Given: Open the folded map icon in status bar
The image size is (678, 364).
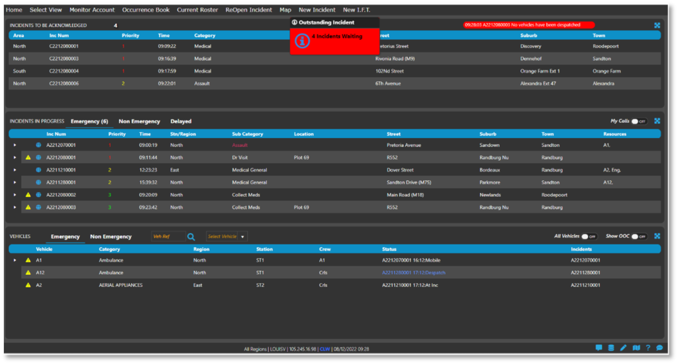Looking at the screenshot, I should [636, 347].
